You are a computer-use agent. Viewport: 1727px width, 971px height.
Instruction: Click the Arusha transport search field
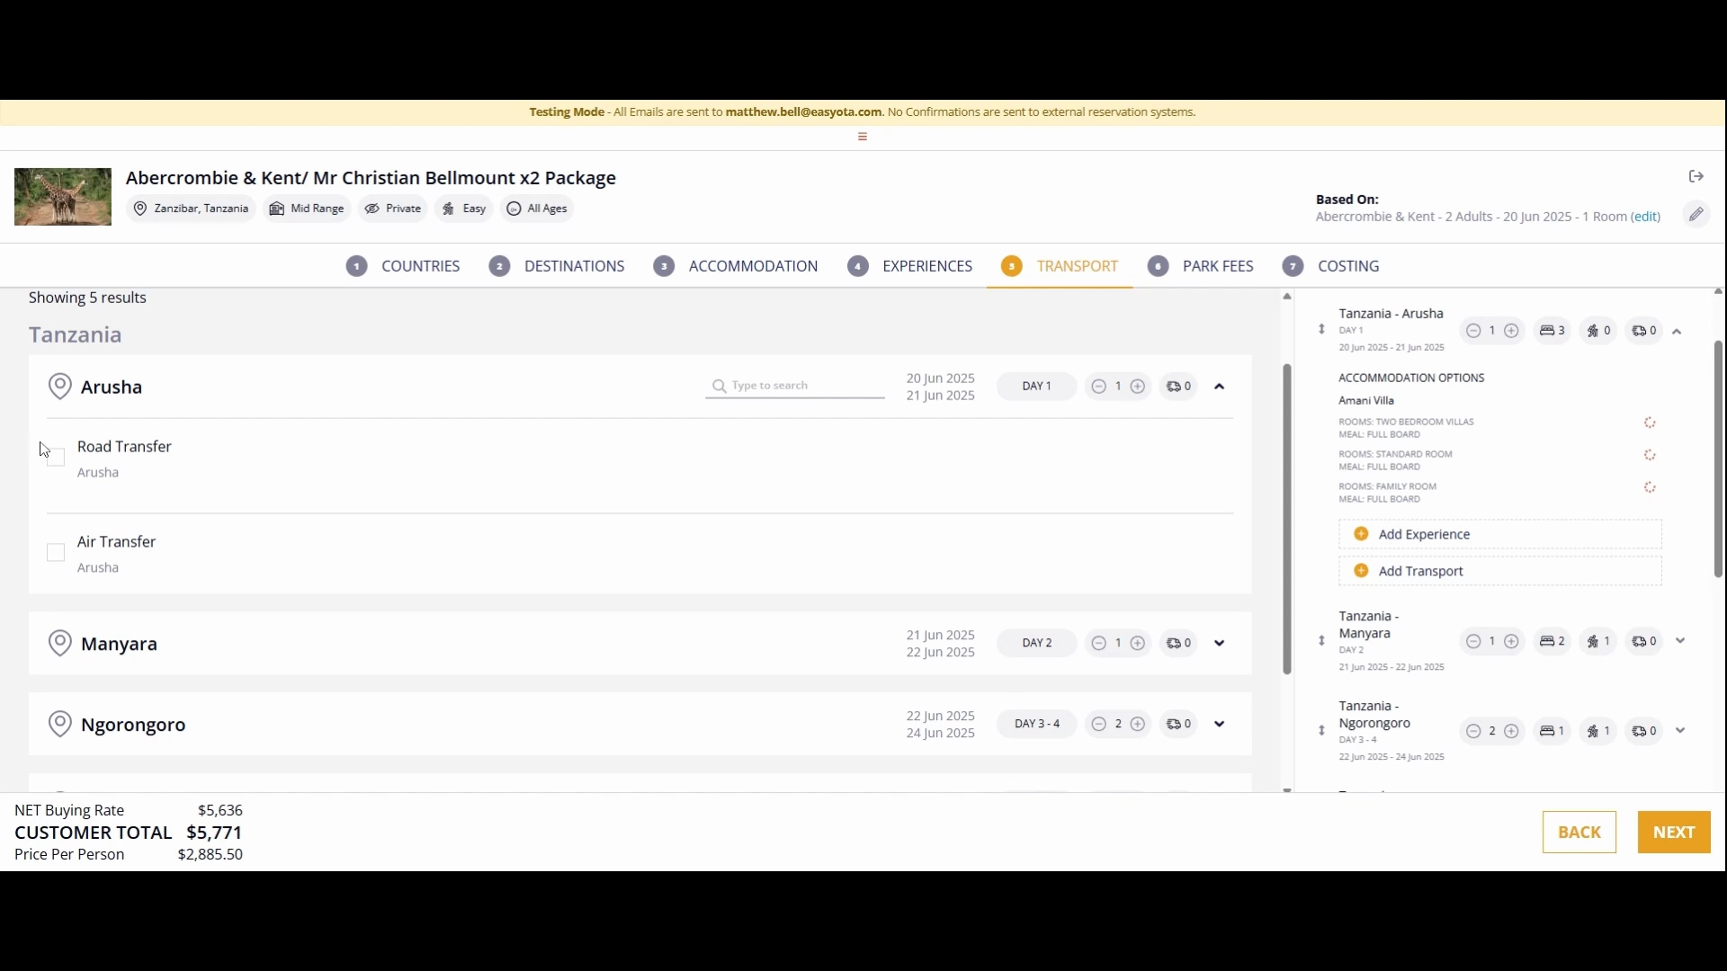tap(795, 387)
